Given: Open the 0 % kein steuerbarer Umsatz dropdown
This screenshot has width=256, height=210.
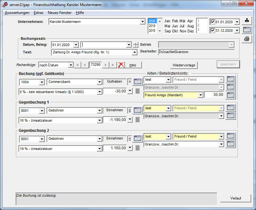Looking at the screenshot, I should (x=99, y=92).
